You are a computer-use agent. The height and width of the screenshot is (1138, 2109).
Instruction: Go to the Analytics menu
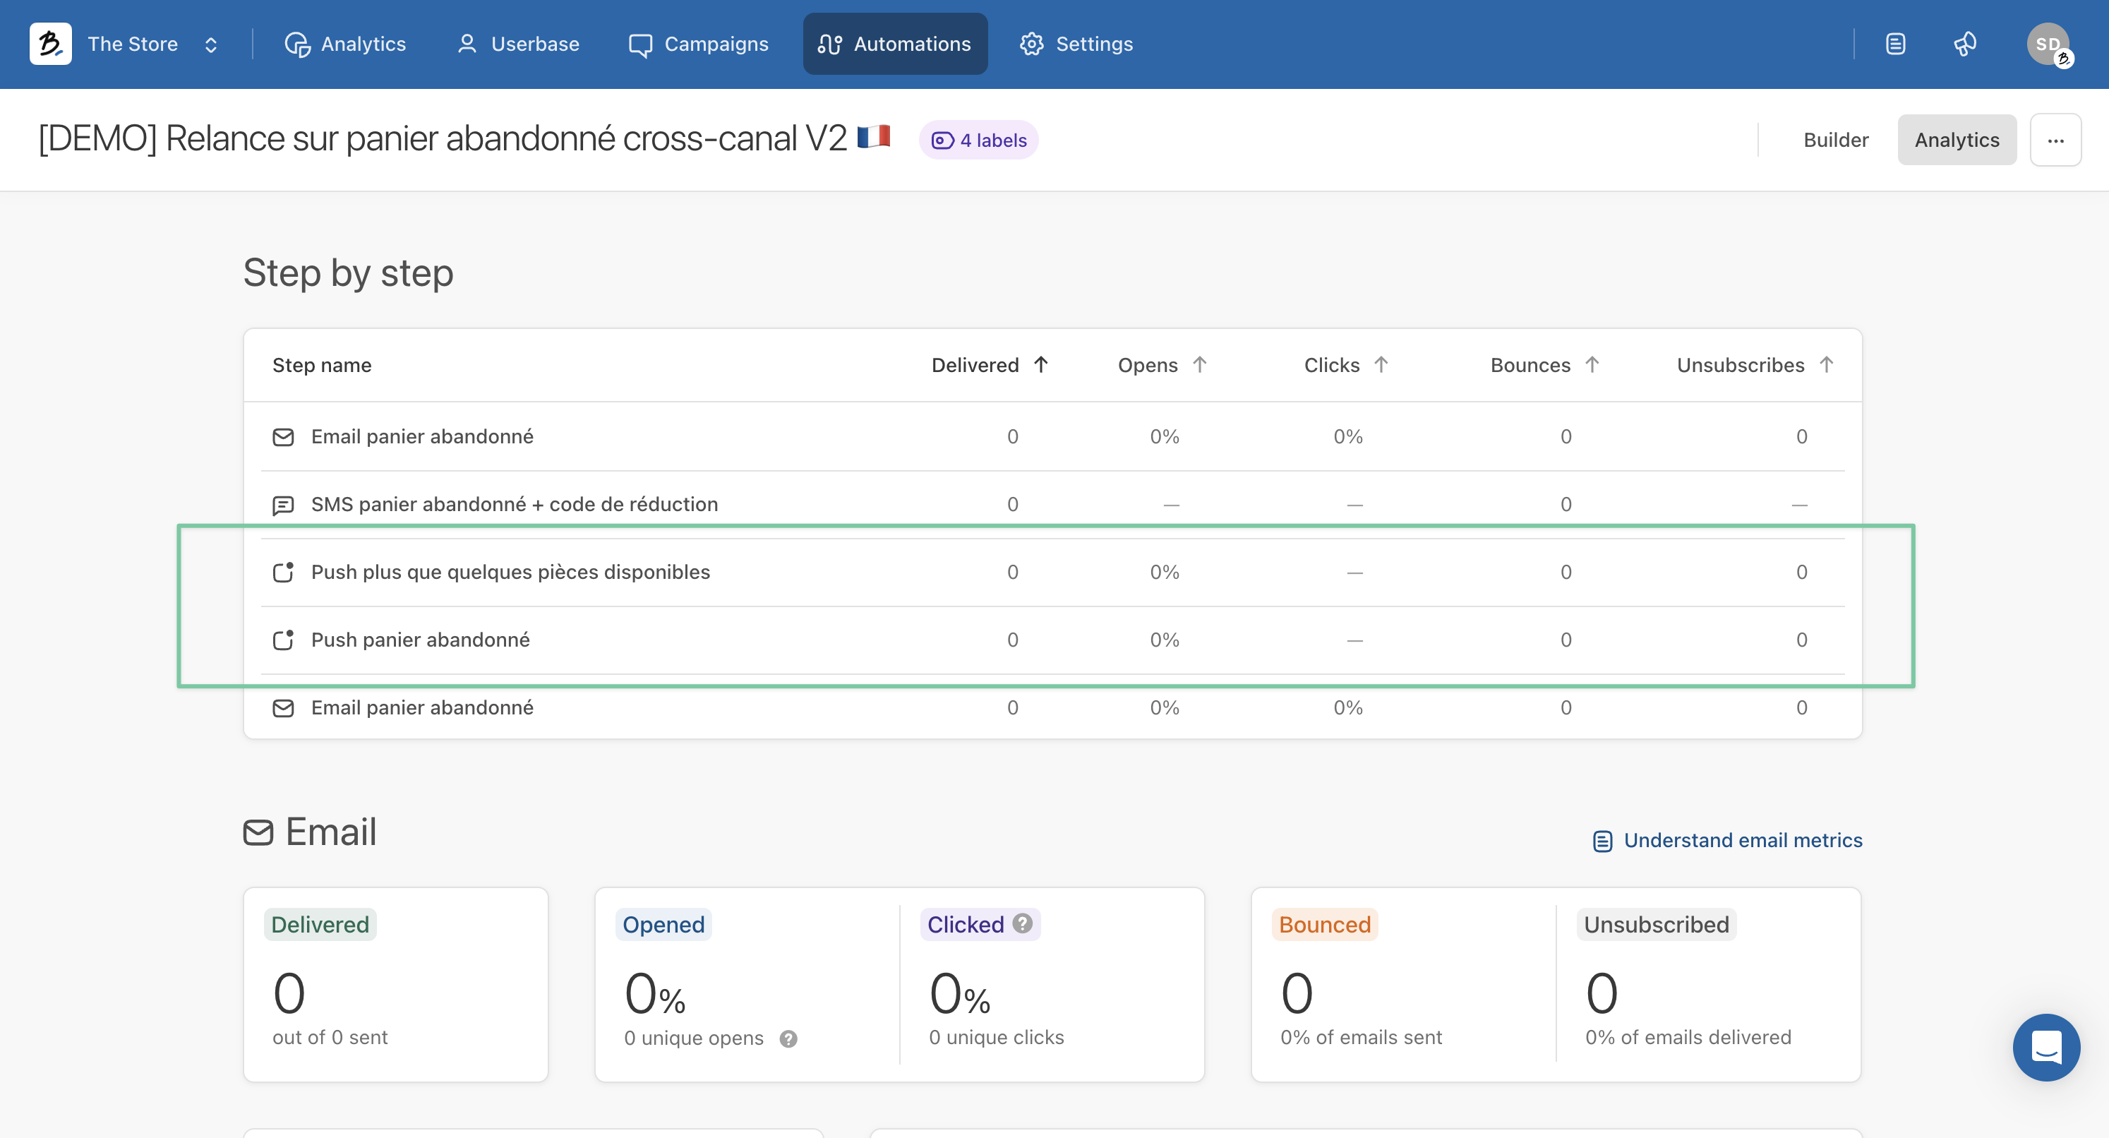[x=344, y=44]
